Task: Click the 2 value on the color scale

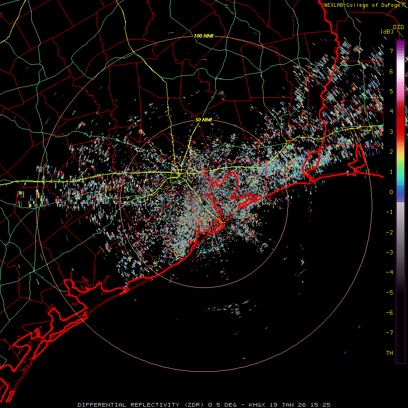Action: (x=391, y=152)
